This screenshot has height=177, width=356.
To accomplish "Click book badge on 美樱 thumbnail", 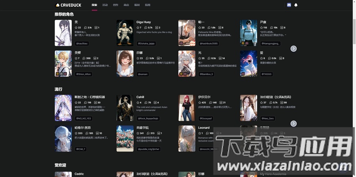I will [x=61, y=74].
